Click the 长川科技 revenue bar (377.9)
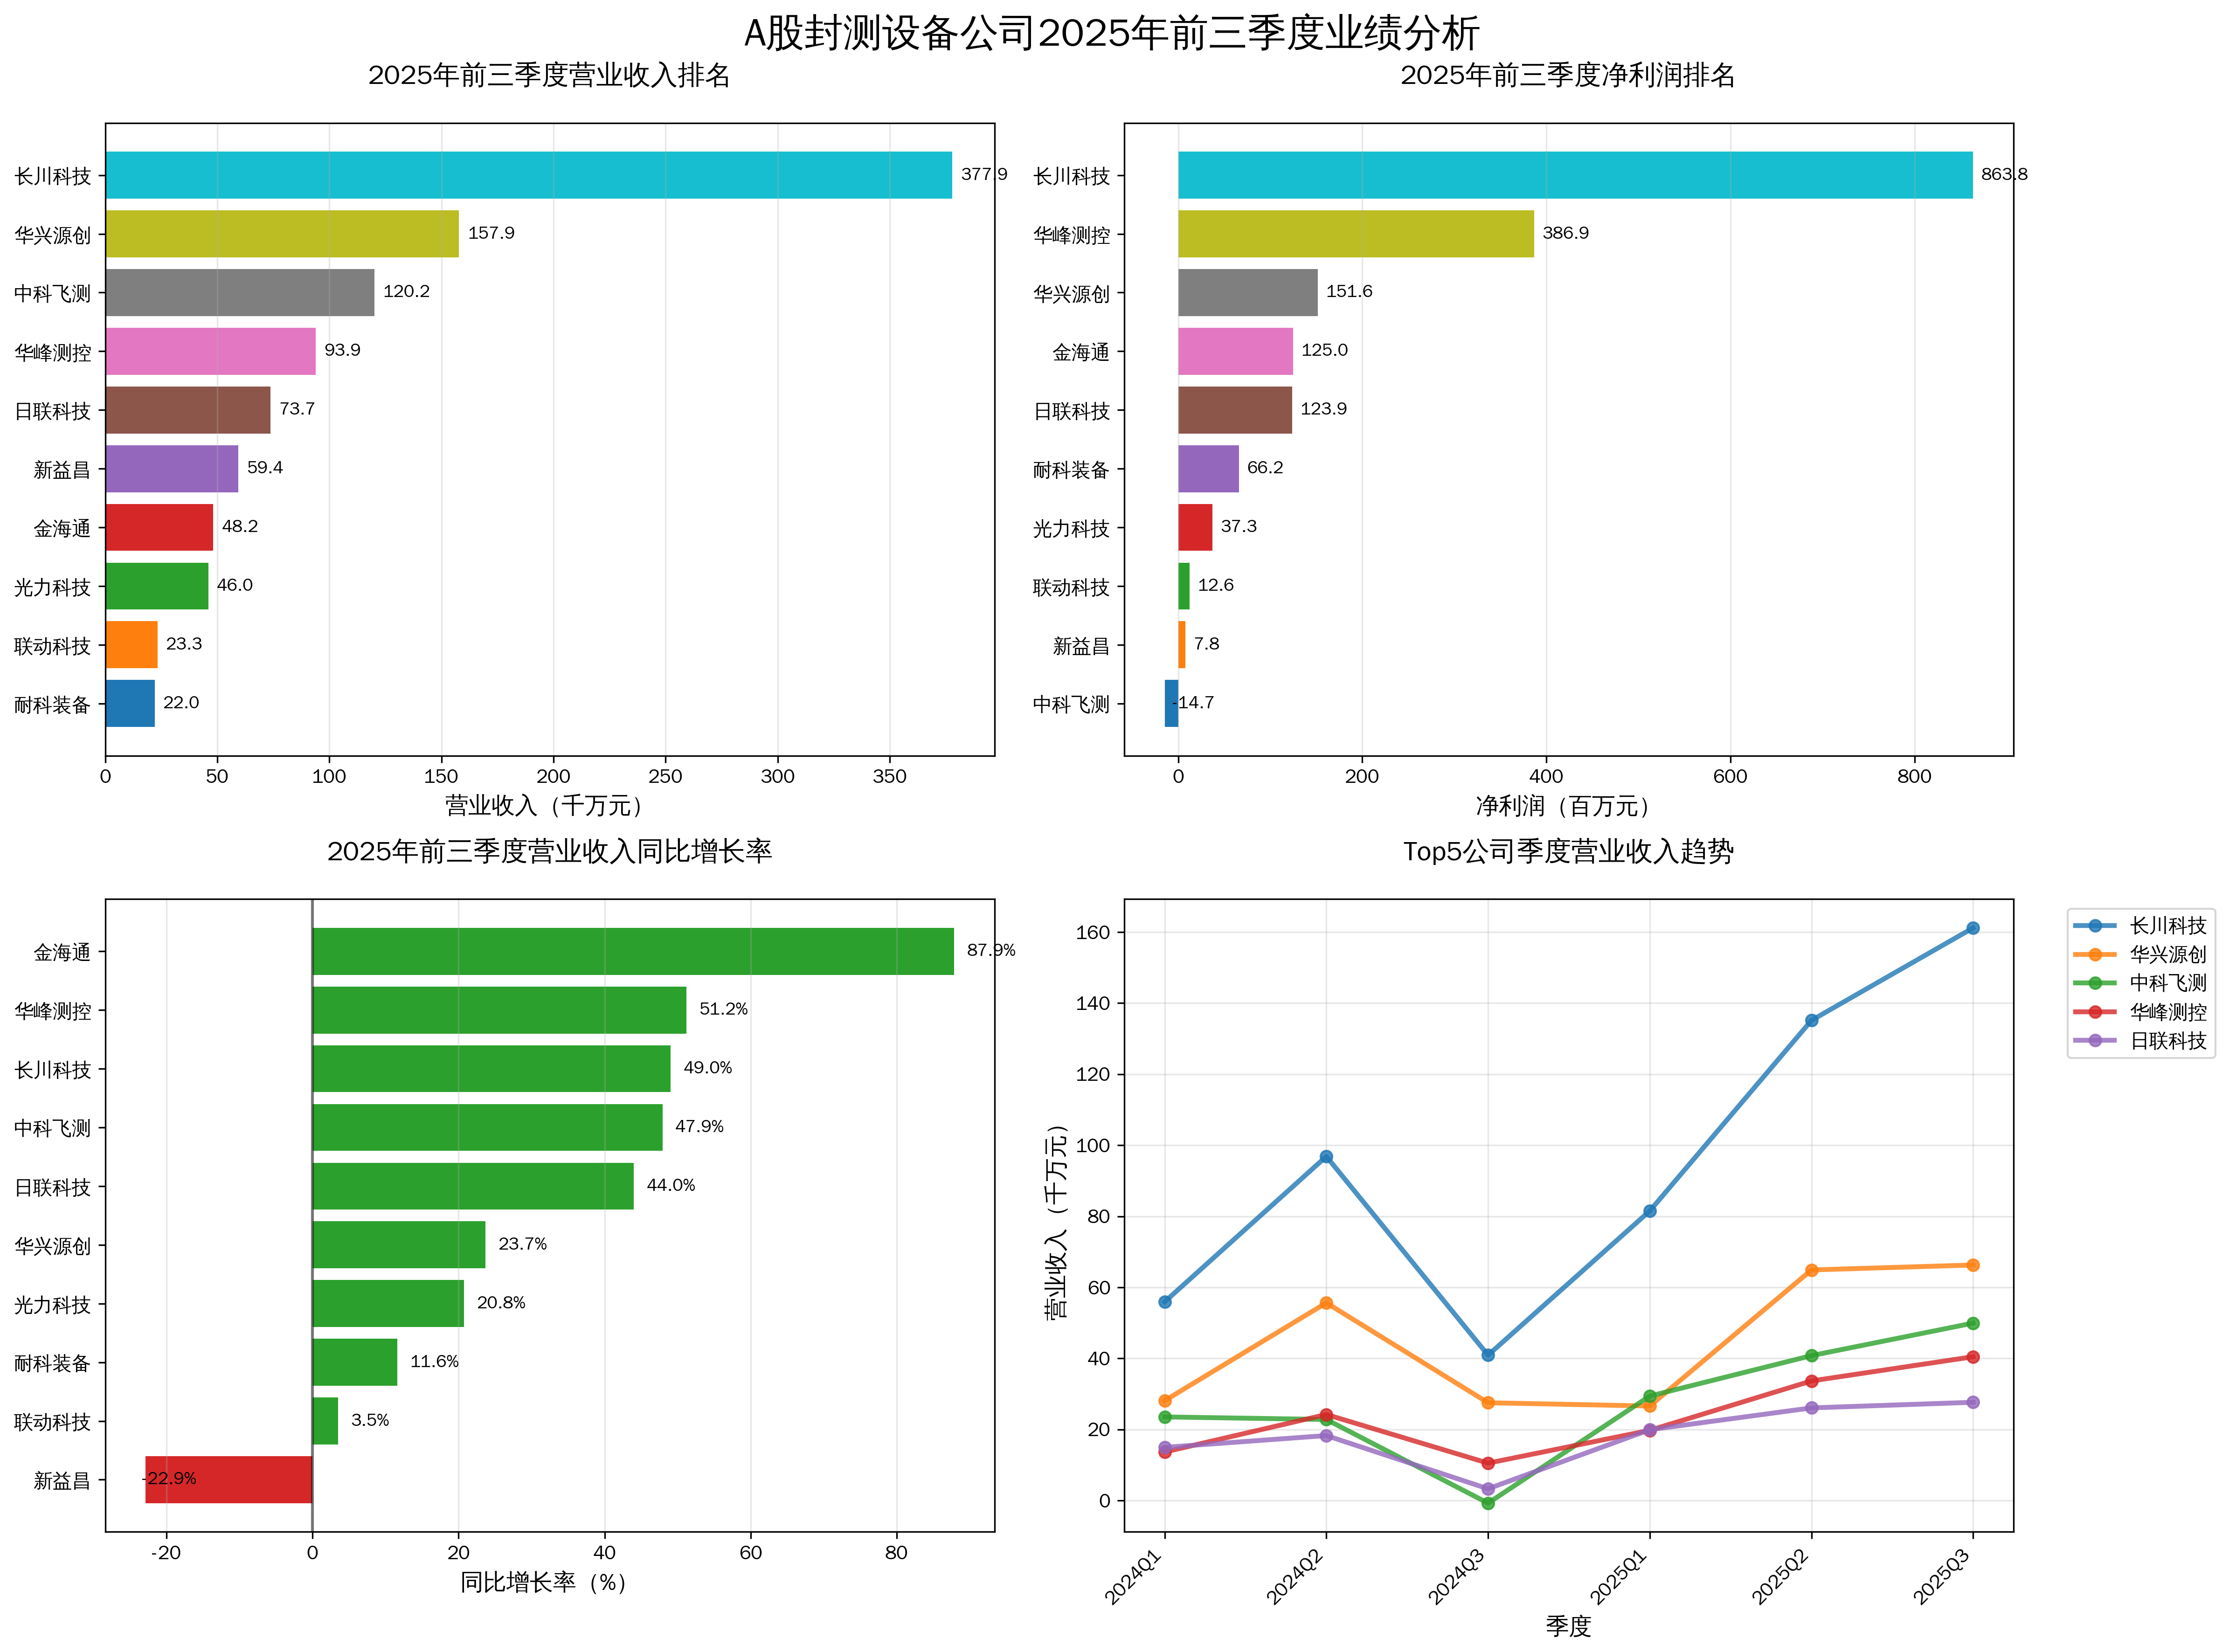This screenshot has height=1652, width=2229. (x=528, y=175)
